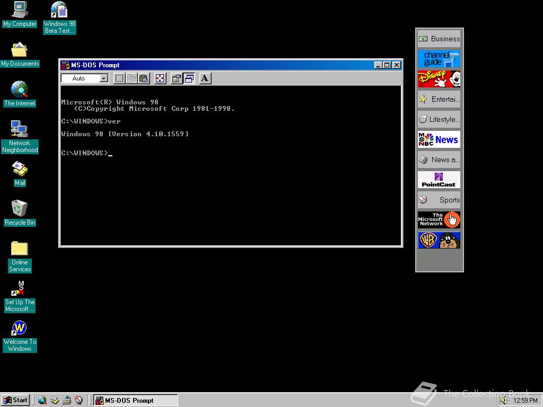Screen dimensions: 543x407
Task: Open the Entertainment channel category
Action: [x=439, y=99]
